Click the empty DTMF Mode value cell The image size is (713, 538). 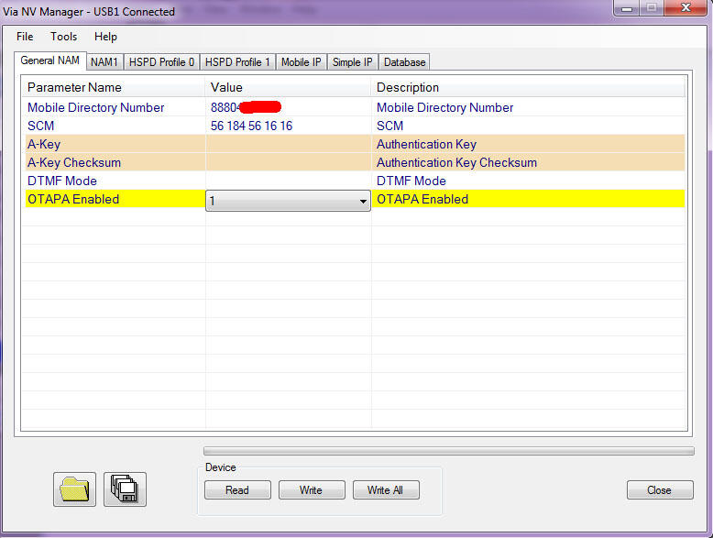click(289, 181)
